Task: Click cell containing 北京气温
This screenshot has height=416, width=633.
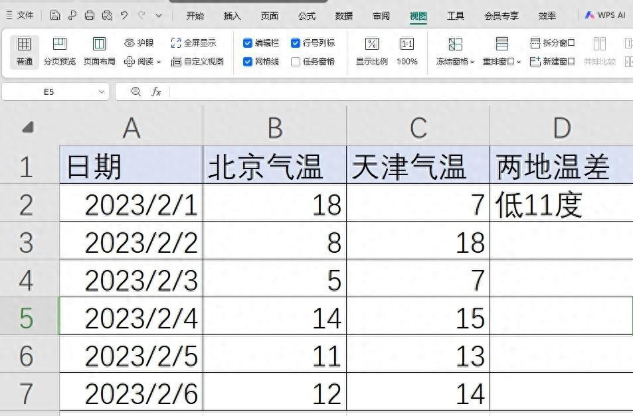Action: click(275, 166)
